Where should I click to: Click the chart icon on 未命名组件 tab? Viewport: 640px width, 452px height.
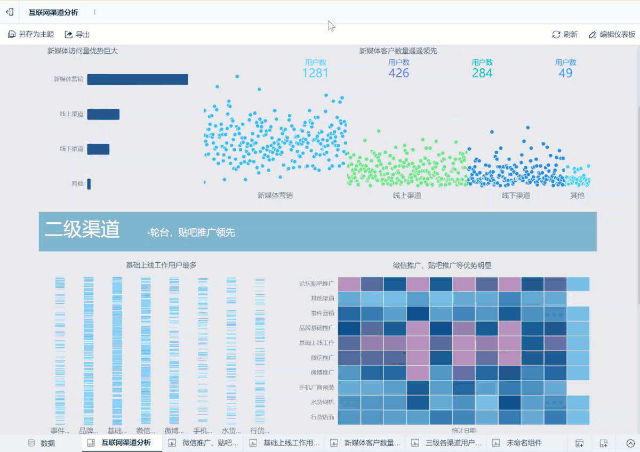(x=497, y=443)
